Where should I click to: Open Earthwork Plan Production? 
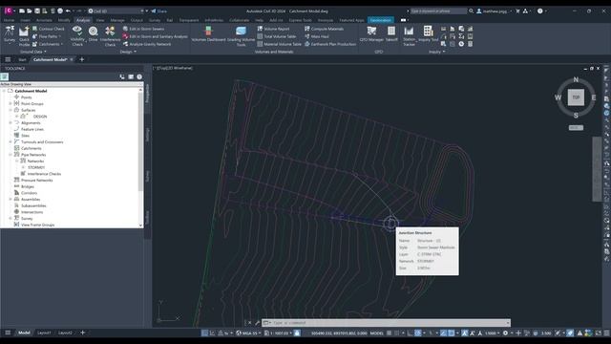[x=330, y=44]
